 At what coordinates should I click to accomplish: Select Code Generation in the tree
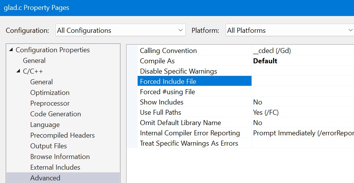(55, 114)
